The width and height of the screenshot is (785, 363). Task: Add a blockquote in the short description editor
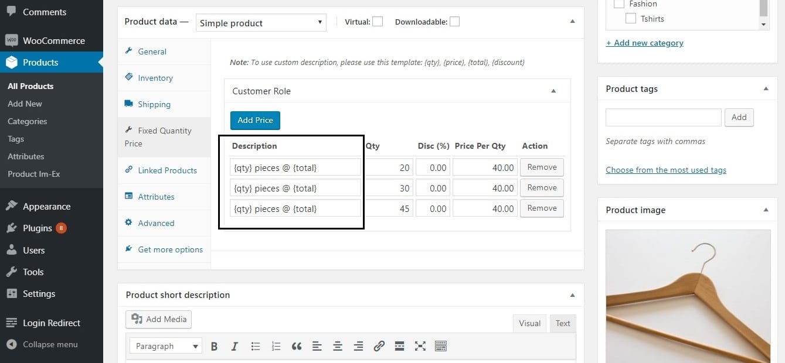[x=297, y=346]
